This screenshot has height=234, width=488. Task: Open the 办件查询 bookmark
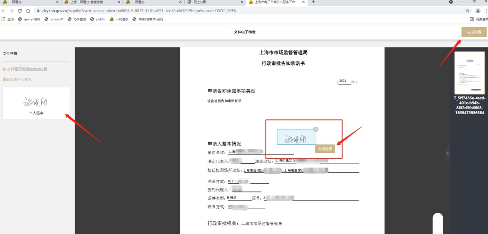coord(77,19)
